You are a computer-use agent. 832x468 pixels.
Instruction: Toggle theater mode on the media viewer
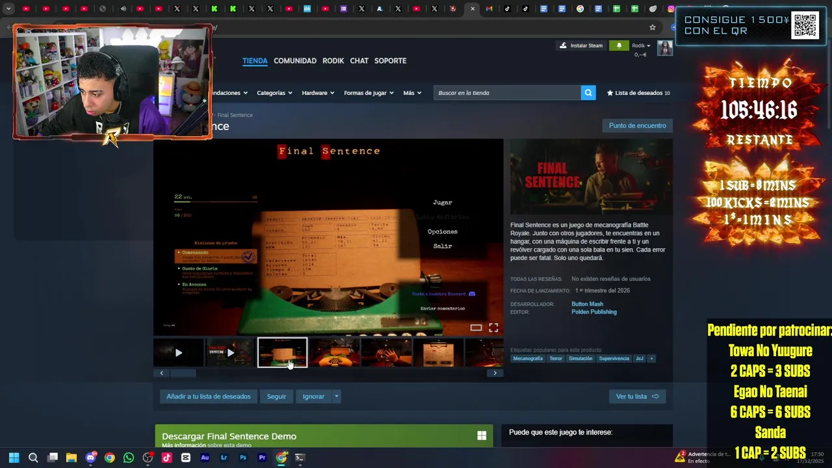coord(476,328)
